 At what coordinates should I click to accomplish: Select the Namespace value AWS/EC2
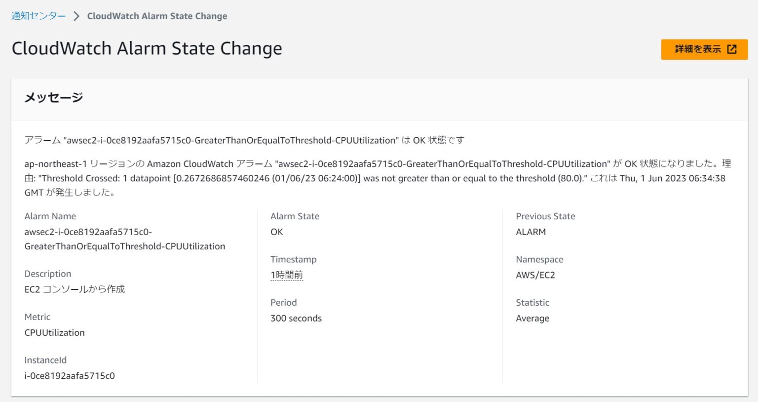tap(535, 275)
